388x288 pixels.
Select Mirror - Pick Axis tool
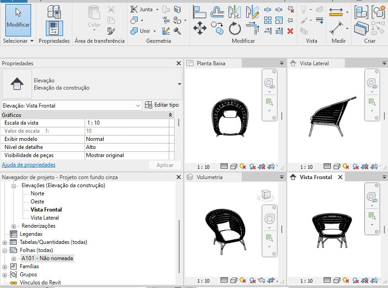(x=235, y=12)
